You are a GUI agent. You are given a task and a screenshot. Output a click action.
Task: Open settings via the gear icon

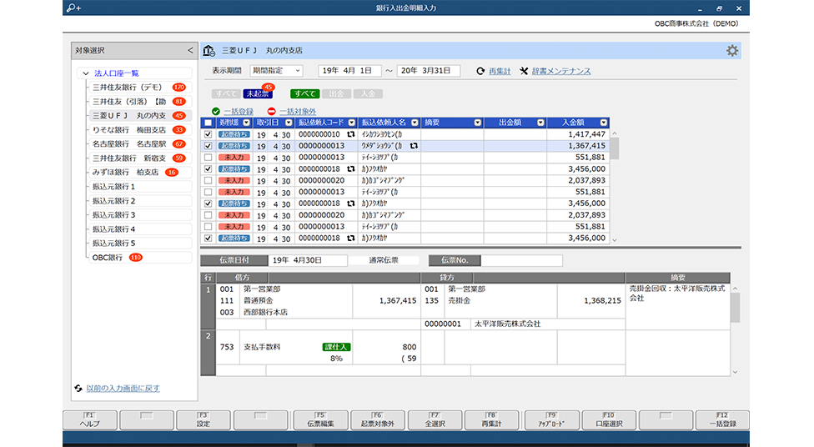click(x=732, y=50)
